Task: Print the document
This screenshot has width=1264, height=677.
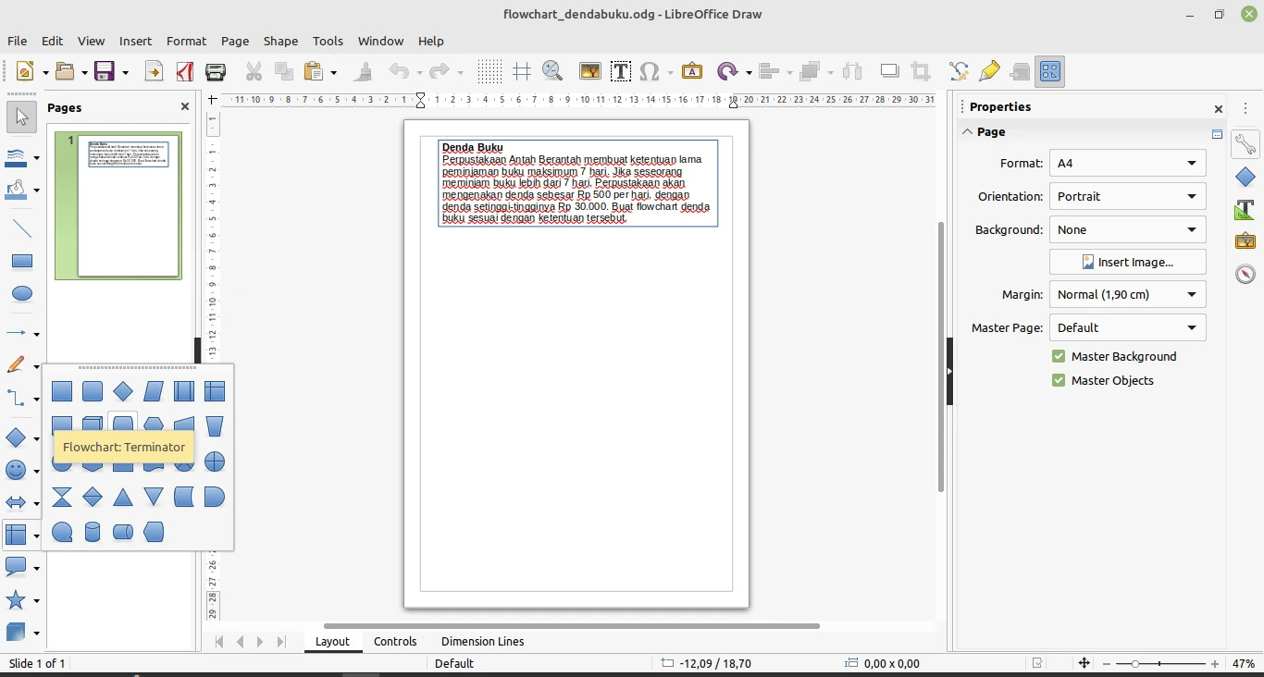Action: pos(216,71)
